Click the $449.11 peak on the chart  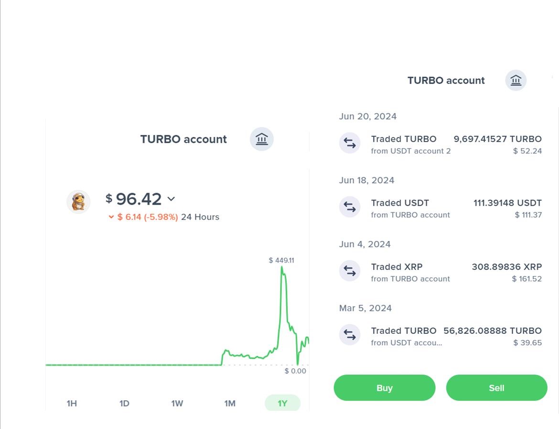click(282, 268)
